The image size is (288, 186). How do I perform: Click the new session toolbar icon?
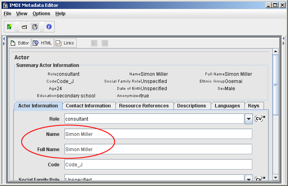[x=10, y=27]
